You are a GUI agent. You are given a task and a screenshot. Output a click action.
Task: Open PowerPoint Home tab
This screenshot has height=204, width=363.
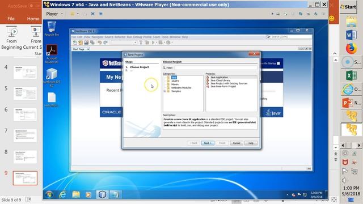point(33,19)
